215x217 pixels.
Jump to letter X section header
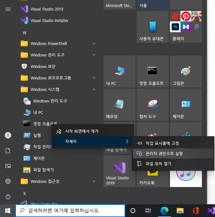click(25, 194)
